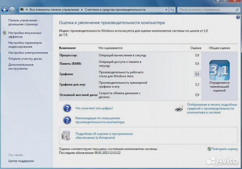Click the 3,1 overall score badge

tap(219, 70)
